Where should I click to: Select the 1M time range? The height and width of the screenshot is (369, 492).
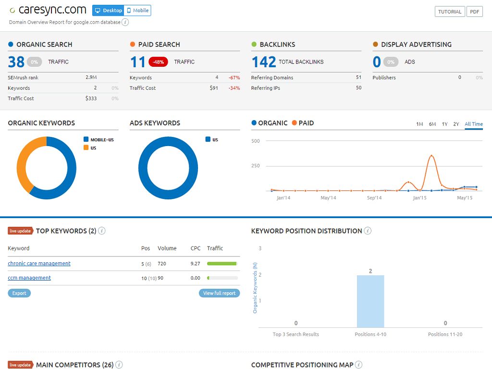pyautogui.click(x=419, y=124)
